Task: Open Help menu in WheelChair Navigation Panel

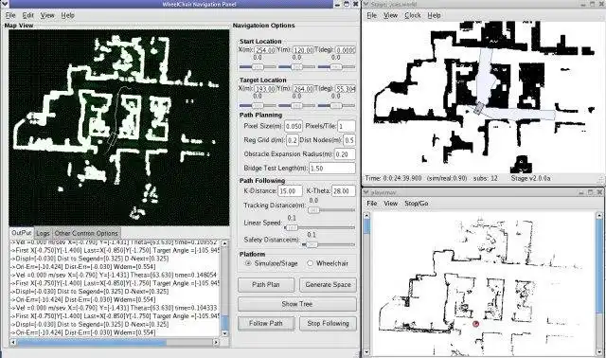Action: 67,15
